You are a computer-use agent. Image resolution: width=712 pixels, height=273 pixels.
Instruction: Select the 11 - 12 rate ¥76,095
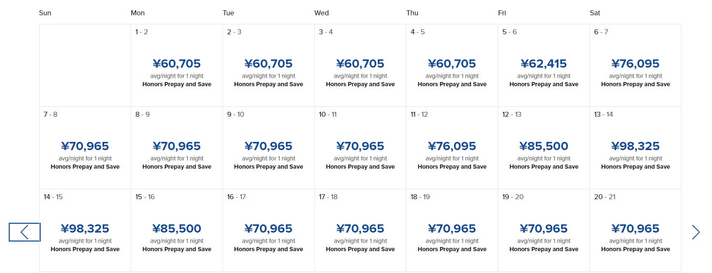click(452, 148)
